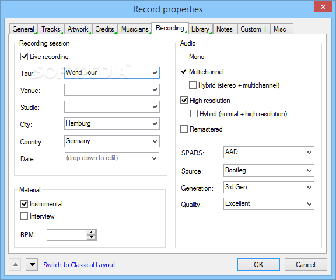336x280 pixels.
Task: Check Hybrid (stereo + multichannel)
Action: pos(192,85)
